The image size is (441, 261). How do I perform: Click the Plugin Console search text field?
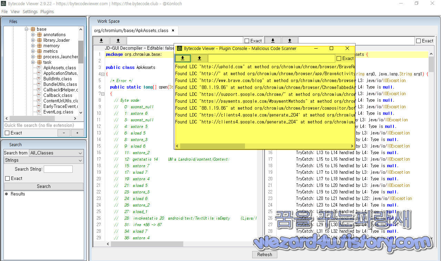(x=271, y=58)
